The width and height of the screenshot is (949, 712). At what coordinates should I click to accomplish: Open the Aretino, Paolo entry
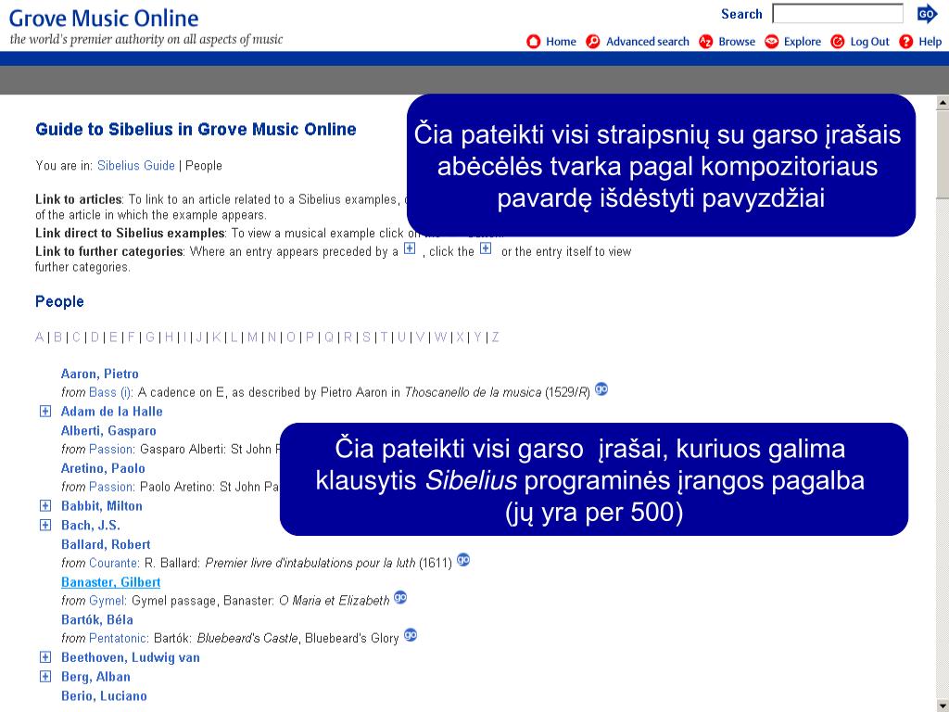pyautogui.click(x=104, y=468)
